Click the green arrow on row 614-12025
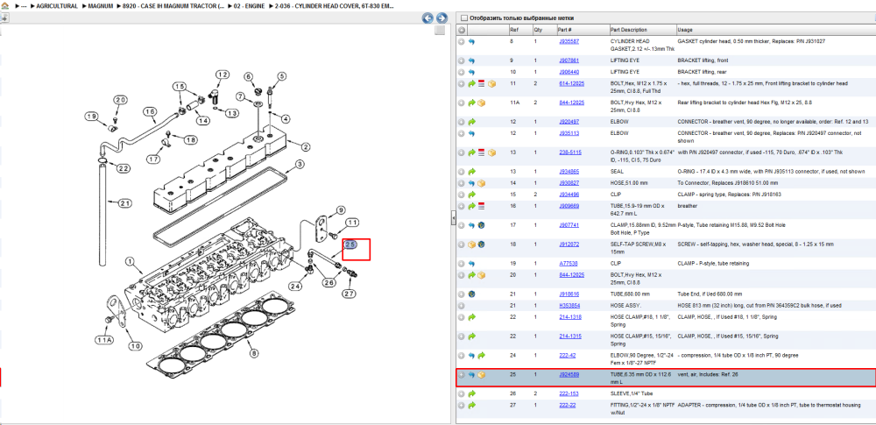 (471, 84)
